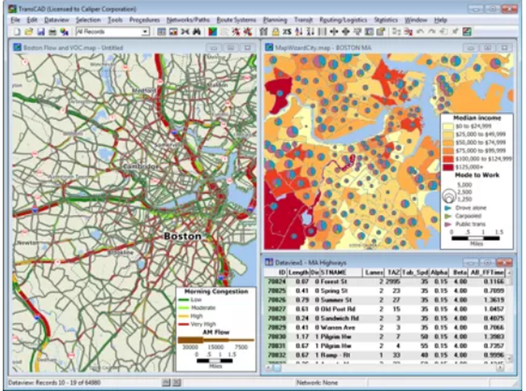Click the pin icon in the toolbar
This screenshot has height=391, width=526.
[x=455, y=32]
